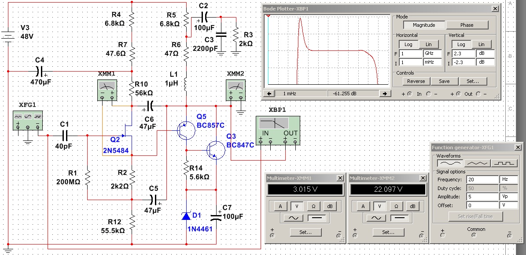Select dB measurement on Multimeter-XMM2
This screenshot has width=526, height=255.
point(412,206)
